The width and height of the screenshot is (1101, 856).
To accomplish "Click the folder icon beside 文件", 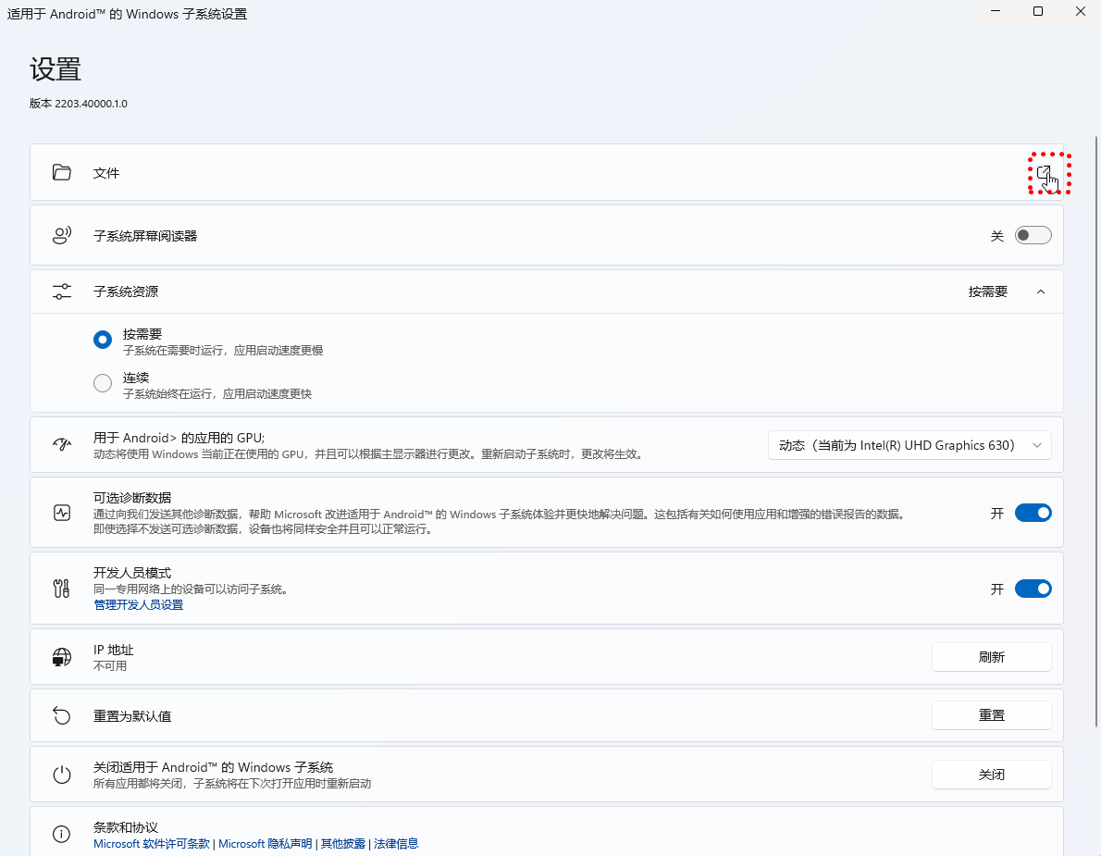I will pos(62,172).
